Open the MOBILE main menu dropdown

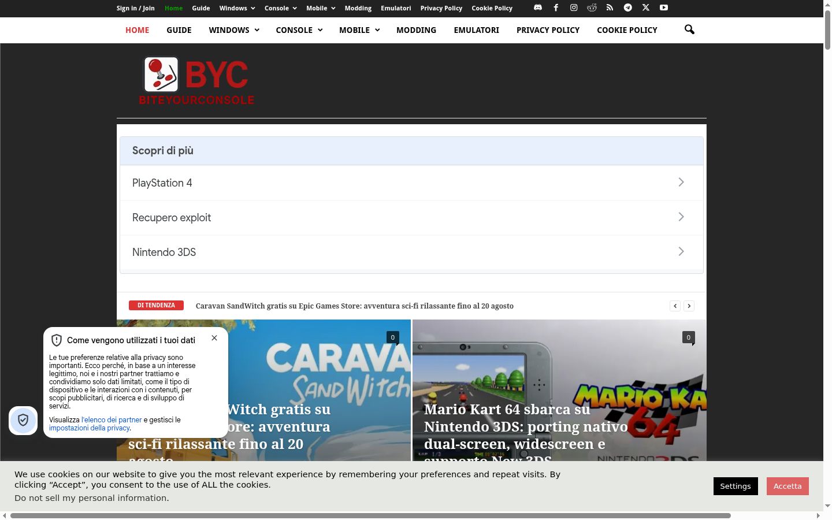click(x=359, y=30)
